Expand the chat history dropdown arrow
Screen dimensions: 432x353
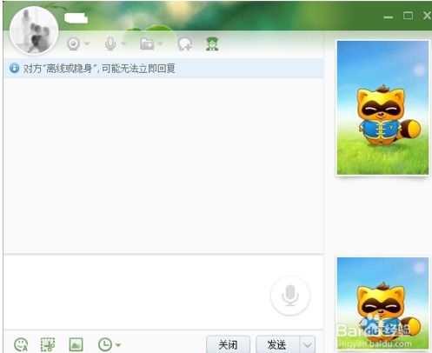click(x=118, y=345)
